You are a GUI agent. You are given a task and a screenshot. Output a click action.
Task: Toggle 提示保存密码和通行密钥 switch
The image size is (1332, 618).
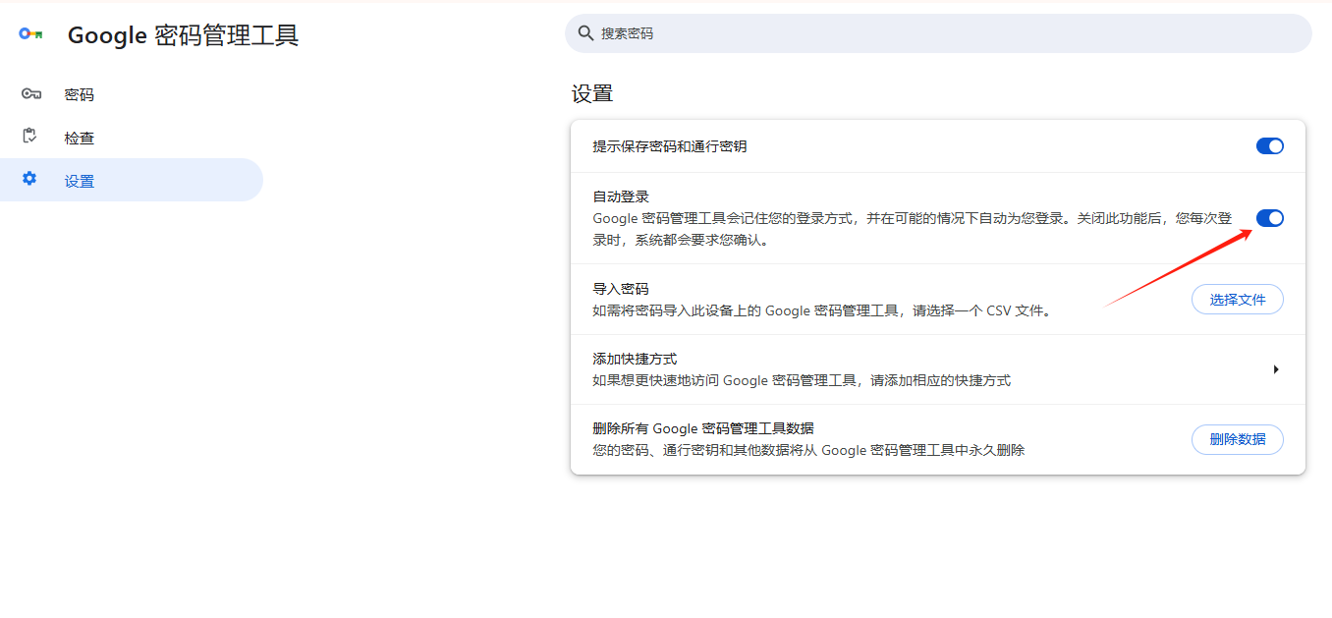pyautogui.click(x=1270, y=146)
